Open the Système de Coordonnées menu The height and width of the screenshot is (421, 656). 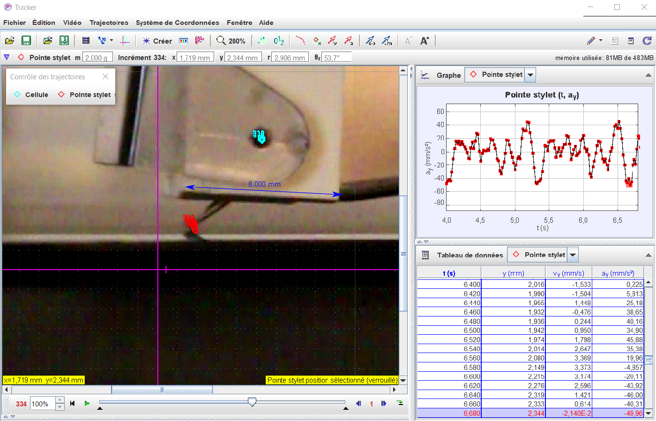coord(177,23)
